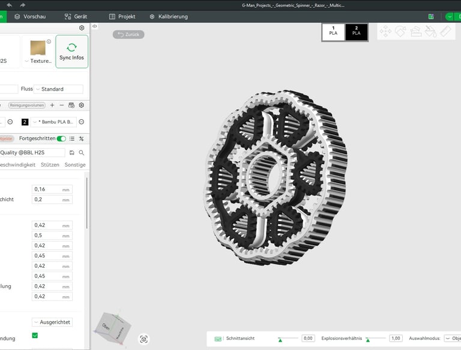The image size is (461, 350).
Task: Click the edit icon beside Bambu PLA filament
Action: tap(82, 122)
